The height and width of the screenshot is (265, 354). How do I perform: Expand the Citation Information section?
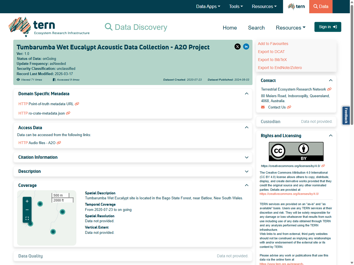tap(247, 157)
